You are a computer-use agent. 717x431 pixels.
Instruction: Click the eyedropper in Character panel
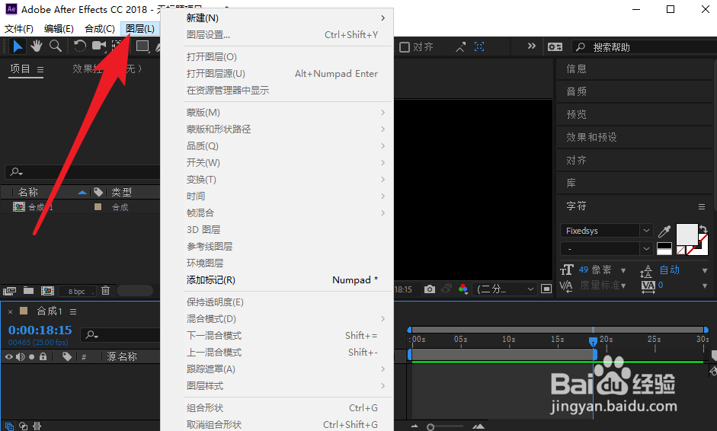(664, 231)
